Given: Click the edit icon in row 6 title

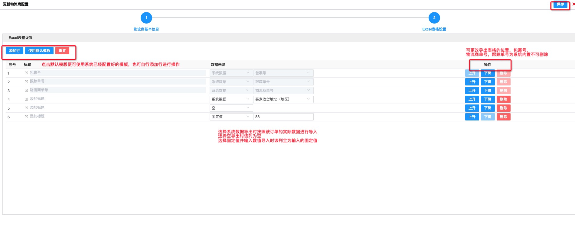Looking at the screenshot, I should click(26, 117).
